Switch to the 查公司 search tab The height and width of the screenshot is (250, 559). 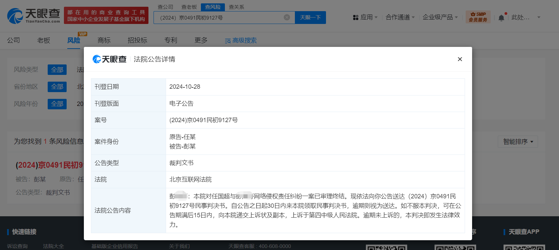tap(165, 7)
